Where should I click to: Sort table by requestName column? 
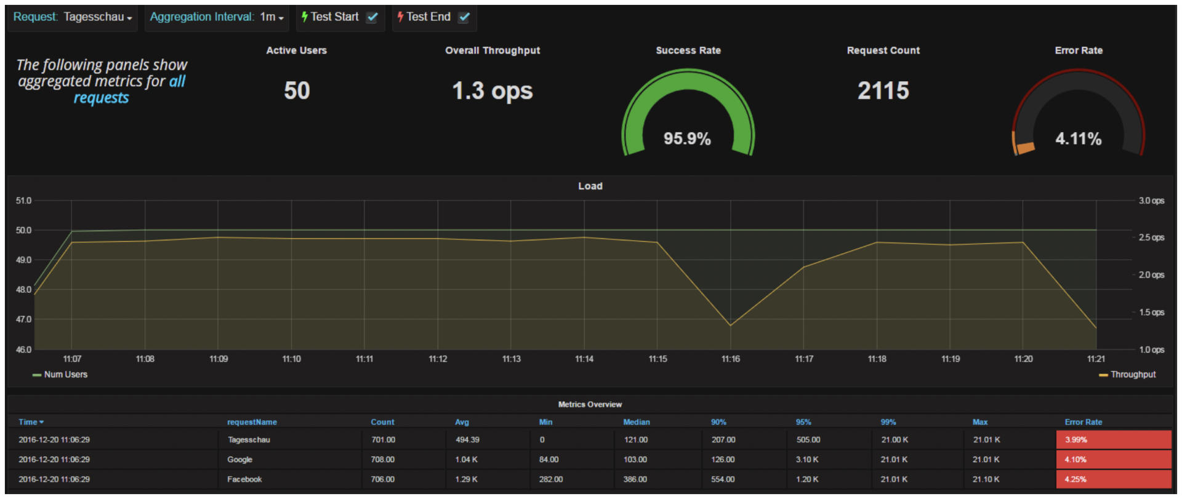tap(252, 422)
